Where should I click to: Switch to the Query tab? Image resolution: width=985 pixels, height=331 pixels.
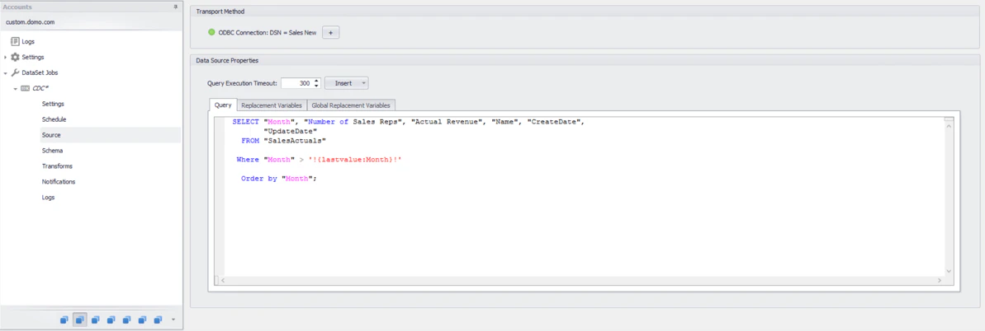point(223,105)
